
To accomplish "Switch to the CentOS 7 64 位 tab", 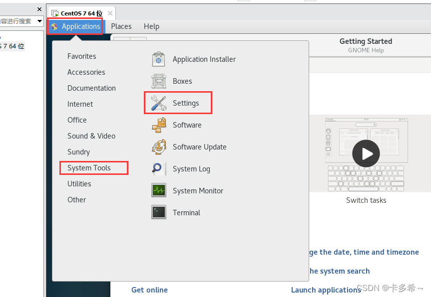I will tap(81, 13).
